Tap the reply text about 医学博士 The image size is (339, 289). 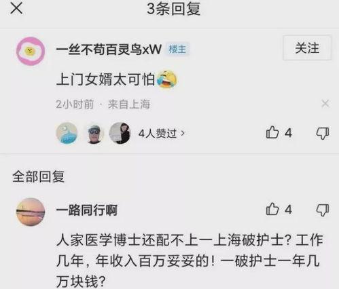tap(190, 261)
